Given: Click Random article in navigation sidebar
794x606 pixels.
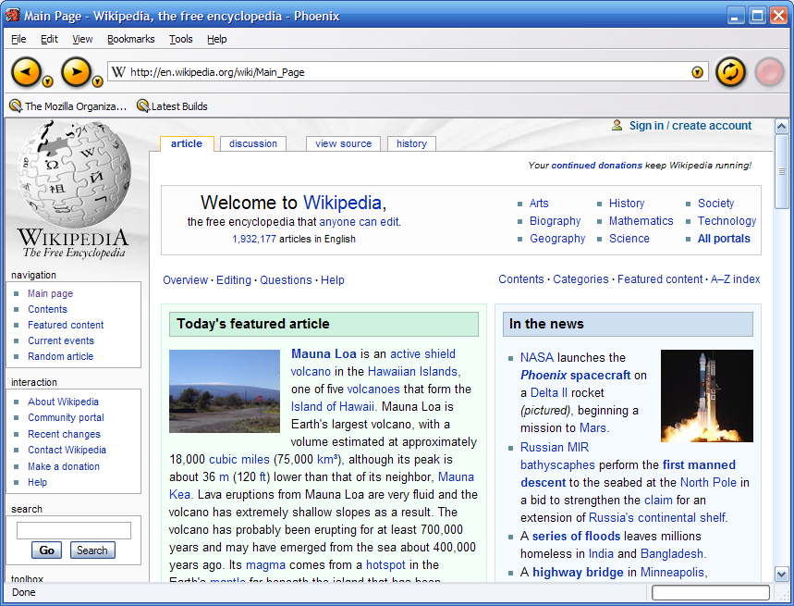Looking at the screenshot, I should pyautogui.click(x=61, y=356).
